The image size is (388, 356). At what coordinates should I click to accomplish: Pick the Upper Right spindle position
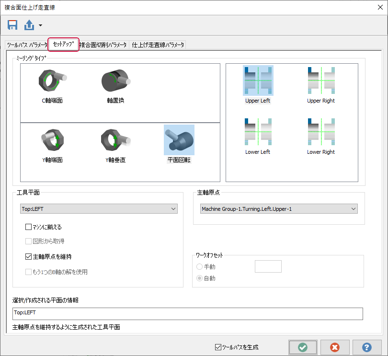coord(321,80)
